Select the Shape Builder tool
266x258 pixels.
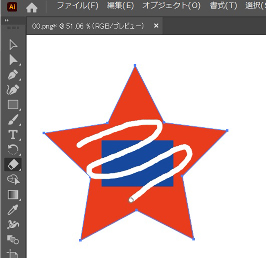pos(14,180)
